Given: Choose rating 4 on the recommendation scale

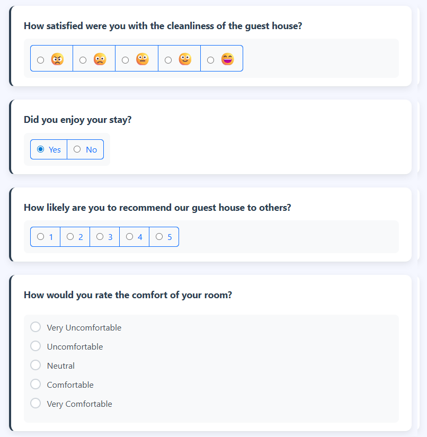Looking at the screenshot, I should click(x=129, y=237).
